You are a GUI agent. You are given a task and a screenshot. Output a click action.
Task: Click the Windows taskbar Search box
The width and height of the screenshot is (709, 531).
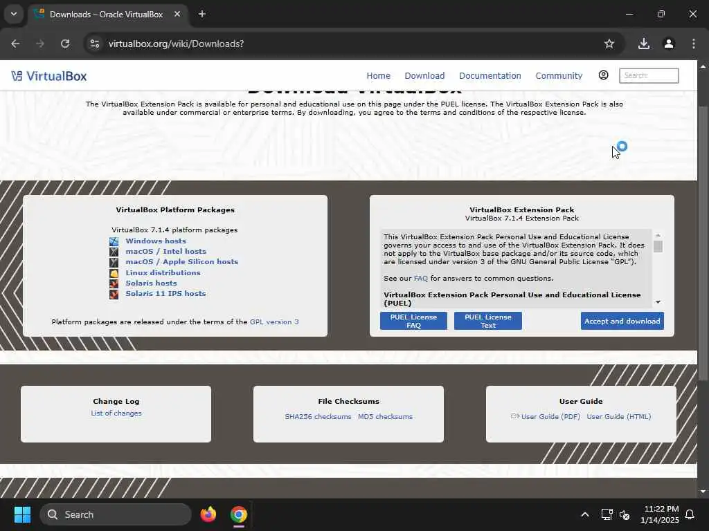[116, 514]
